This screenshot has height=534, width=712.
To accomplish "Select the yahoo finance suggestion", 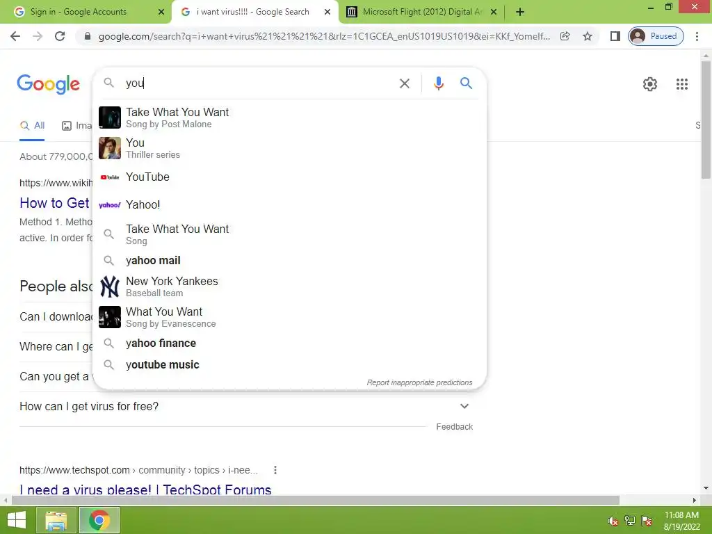I will [290, 343].
